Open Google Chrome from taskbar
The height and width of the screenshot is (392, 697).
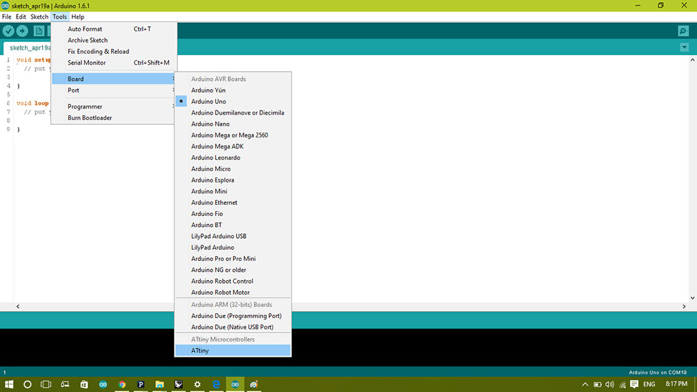click(x=121, y=384)
